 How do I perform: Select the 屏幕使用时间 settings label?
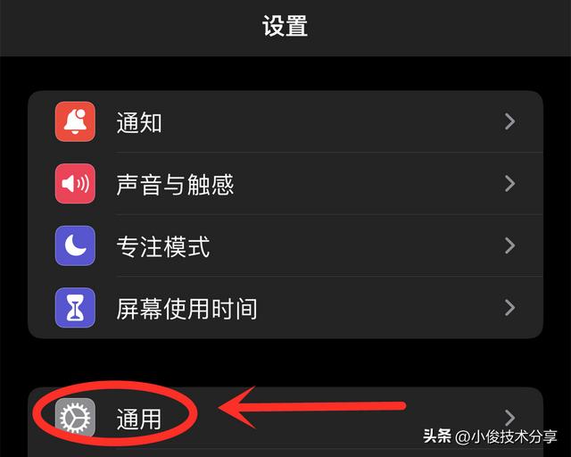click(x=186, y=309)
